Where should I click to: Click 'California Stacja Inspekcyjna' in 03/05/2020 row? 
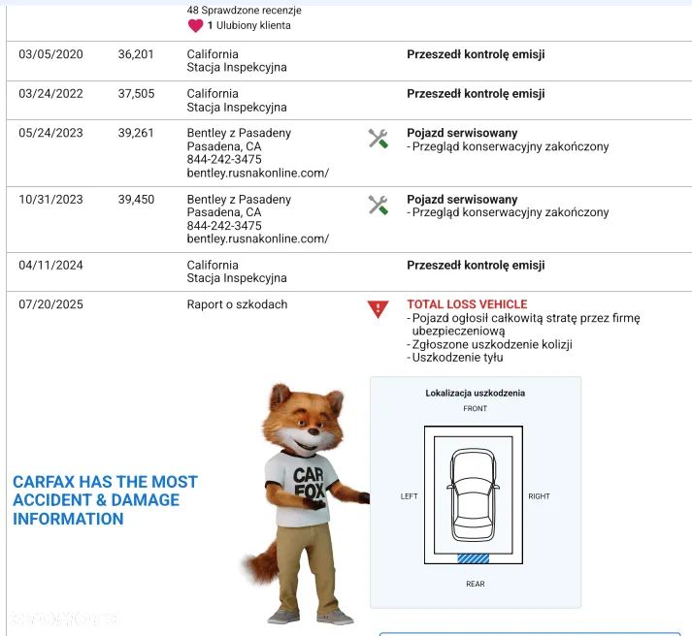click(237, 61)
